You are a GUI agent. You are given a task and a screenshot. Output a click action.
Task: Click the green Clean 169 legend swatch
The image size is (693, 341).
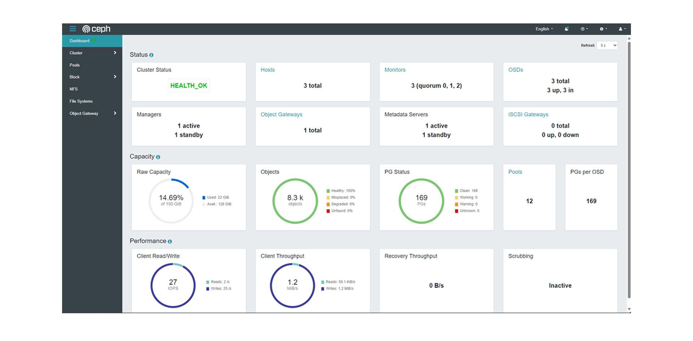click(x=457, y=191)
